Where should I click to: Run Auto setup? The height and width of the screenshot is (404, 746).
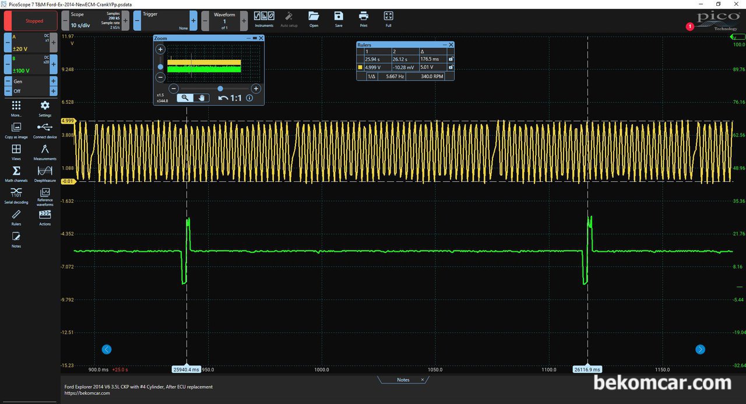289,19
